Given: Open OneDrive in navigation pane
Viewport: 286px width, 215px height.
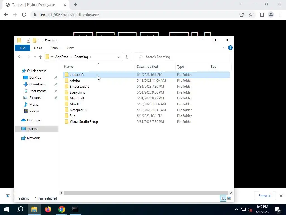Looking at the screenshot, I should tap(34, 120).
